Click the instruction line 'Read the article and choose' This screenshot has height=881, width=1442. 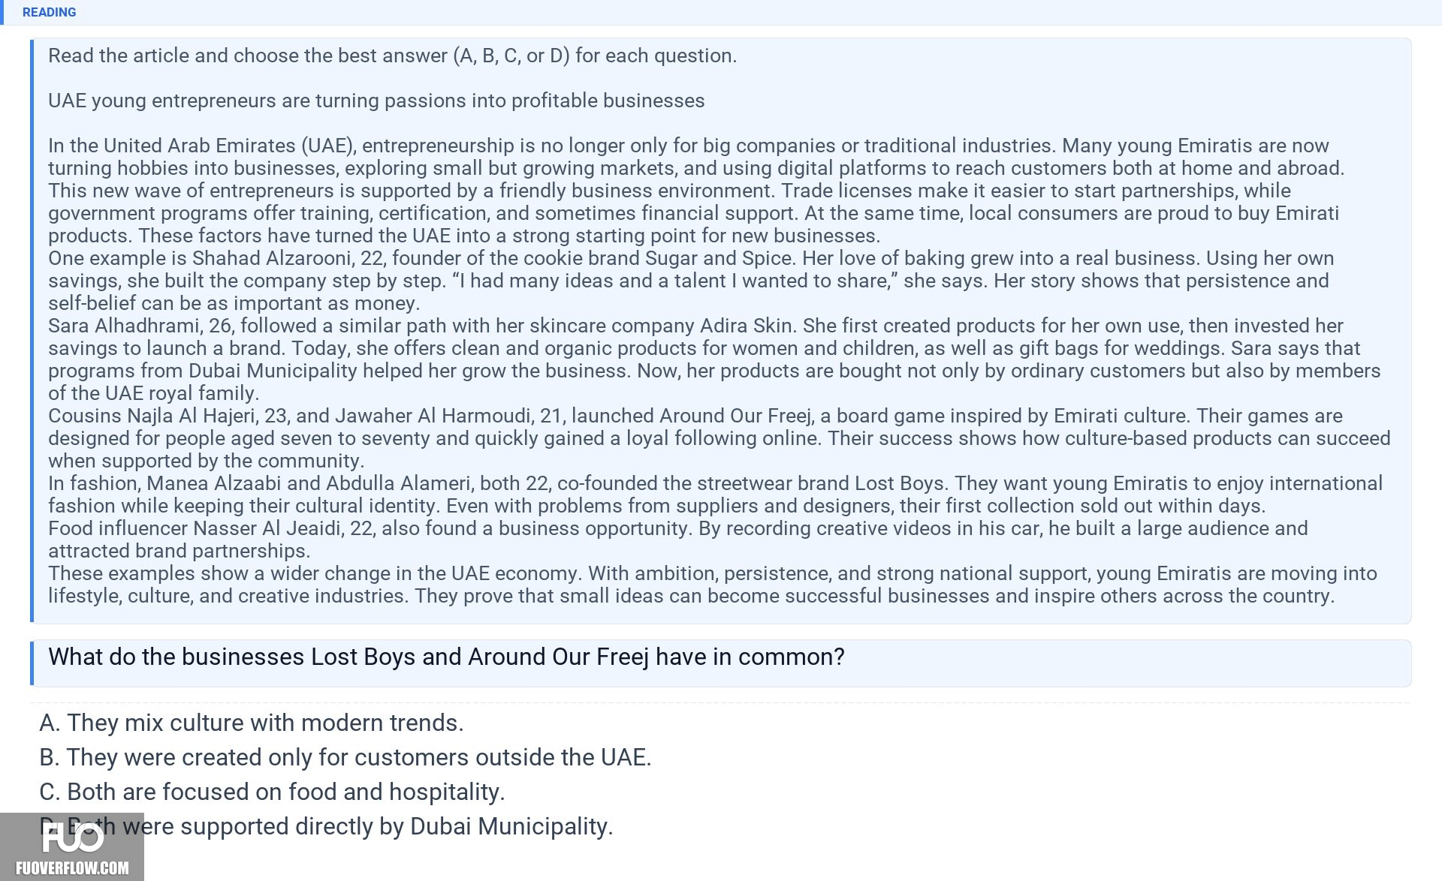392,56
